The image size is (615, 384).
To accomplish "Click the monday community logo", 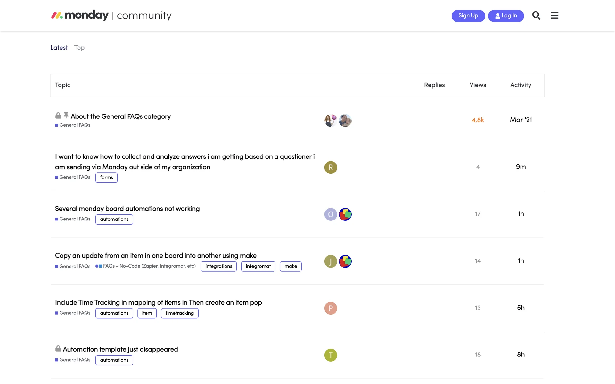I will click(111, 15).
